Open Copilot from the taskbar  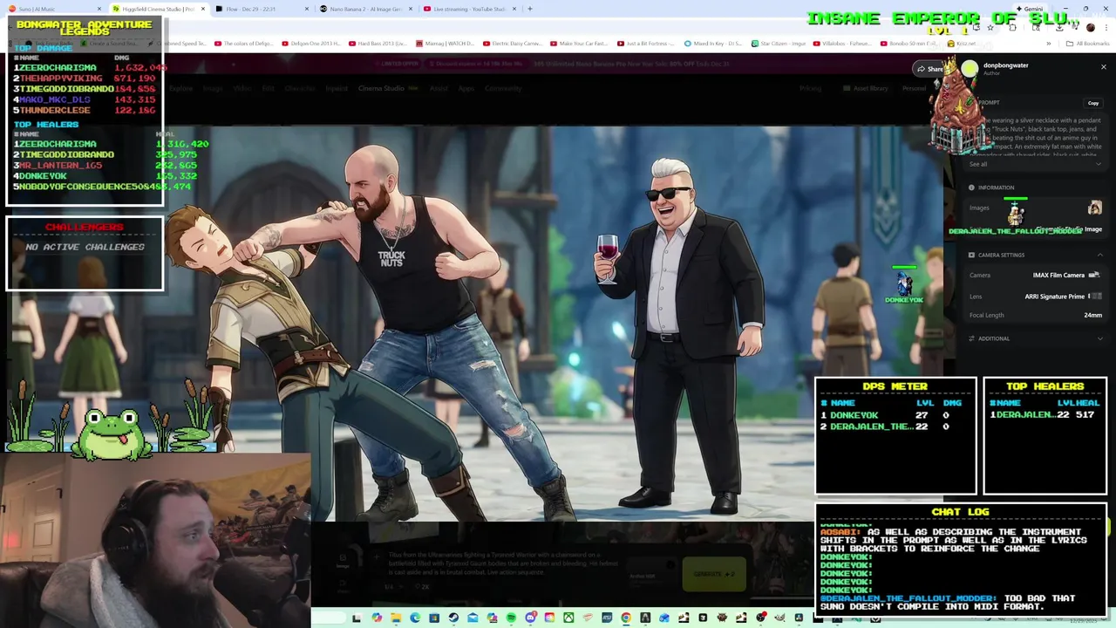click(x=376, y=618)
